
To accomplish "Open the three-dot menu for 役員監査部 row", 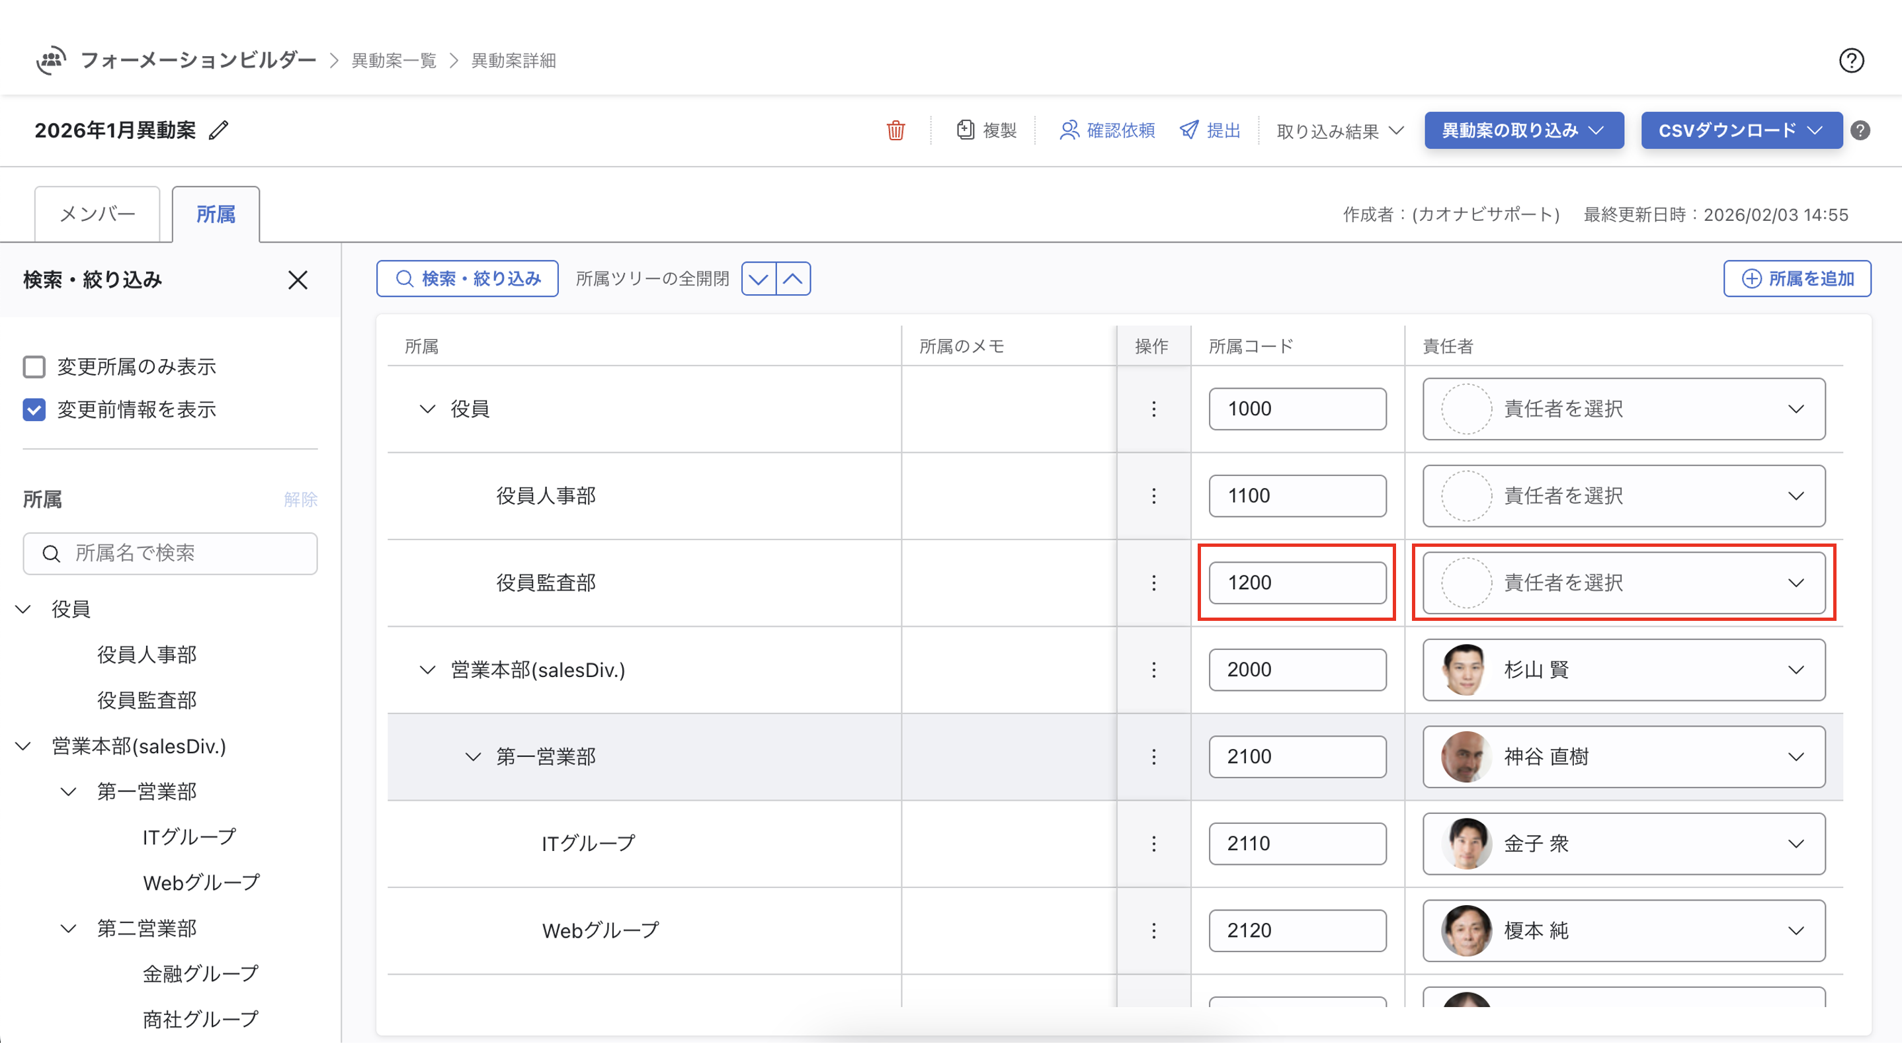I will click(1153, 583).
